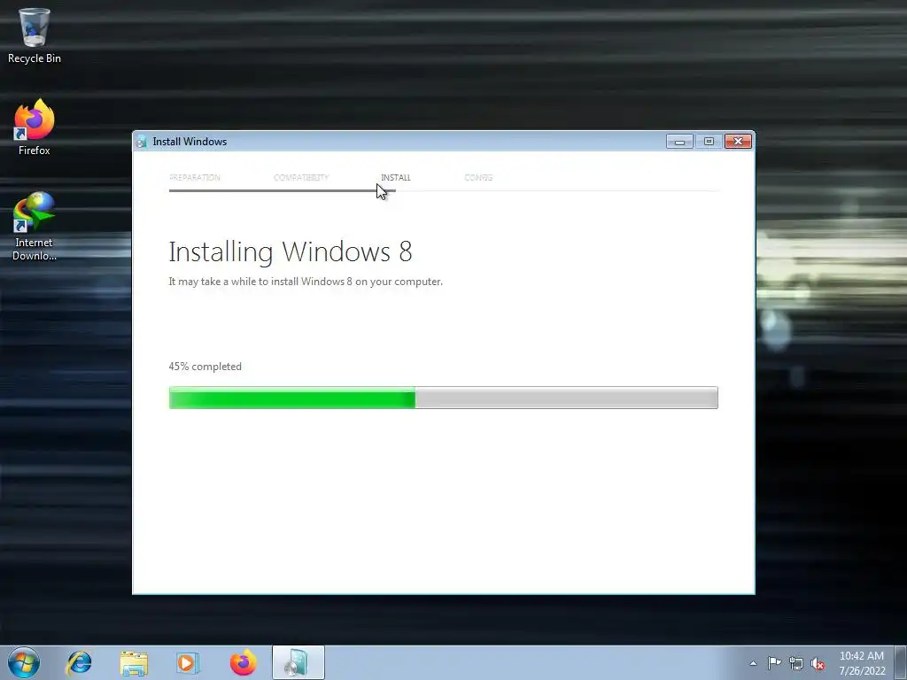
Task: Click the green installation progress bar
Action: click(x=443, y=398)
